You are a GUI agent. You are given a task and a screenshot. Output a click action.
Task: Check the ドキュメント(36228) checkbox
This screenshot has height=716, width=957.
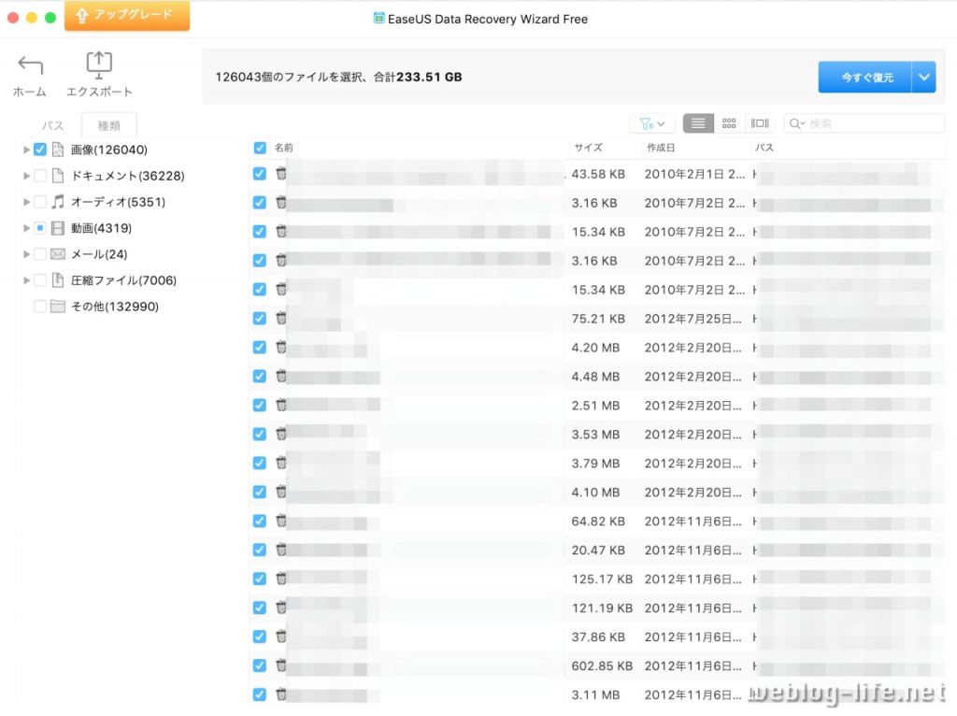pos(40,176)
